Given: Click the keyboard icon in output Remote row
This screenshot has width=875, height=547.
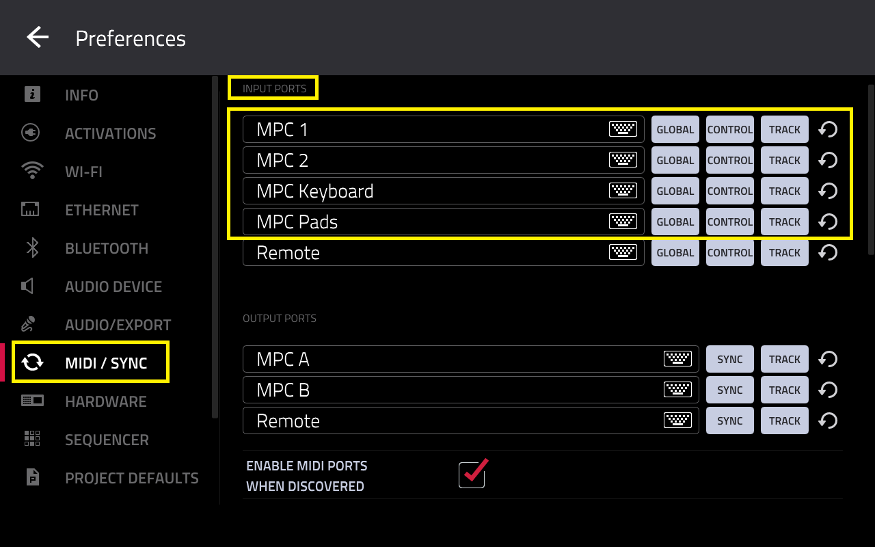Looking at the screenshot, I should click(x=677, y=421).
